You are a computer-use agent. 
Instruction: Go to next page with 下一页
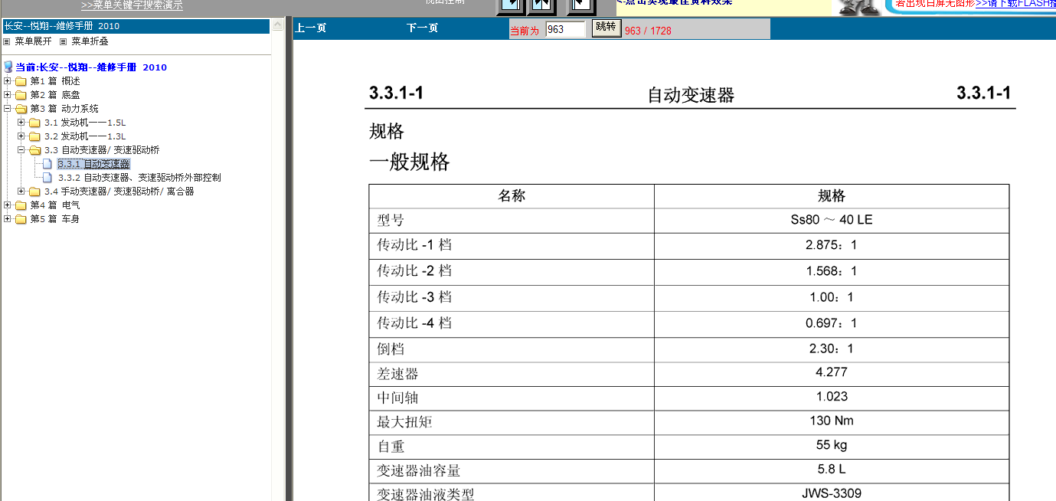coord(422,28)
